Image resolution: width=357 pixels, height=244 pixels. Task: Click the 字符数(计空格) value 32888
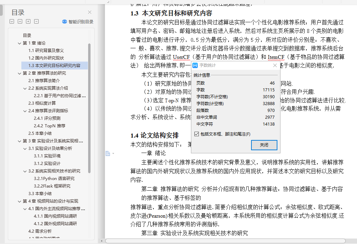[269, 104]
